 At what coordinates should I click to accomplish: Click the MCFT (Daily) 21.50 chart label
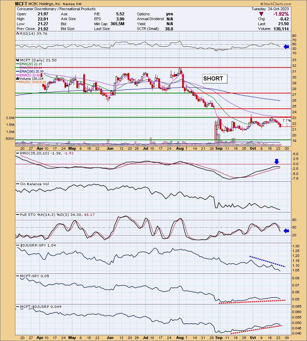[38, 60]
